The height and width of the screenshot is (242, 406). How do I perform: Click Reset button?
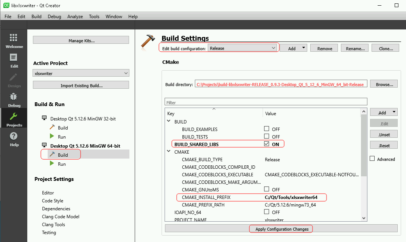click(x=384, y=145)
